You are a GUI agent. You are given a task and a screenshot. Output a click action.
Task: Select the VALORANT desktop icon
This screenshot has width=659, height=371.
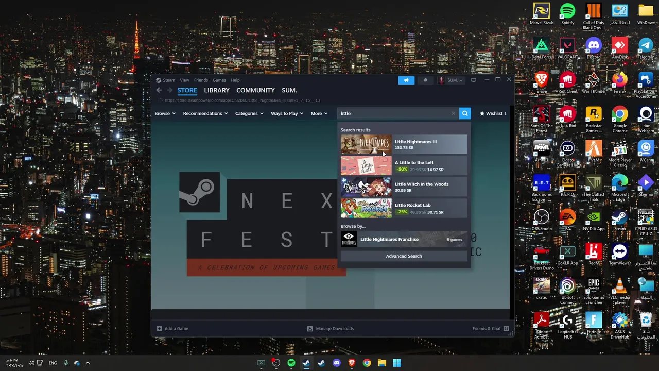click(x=568, y=48)
